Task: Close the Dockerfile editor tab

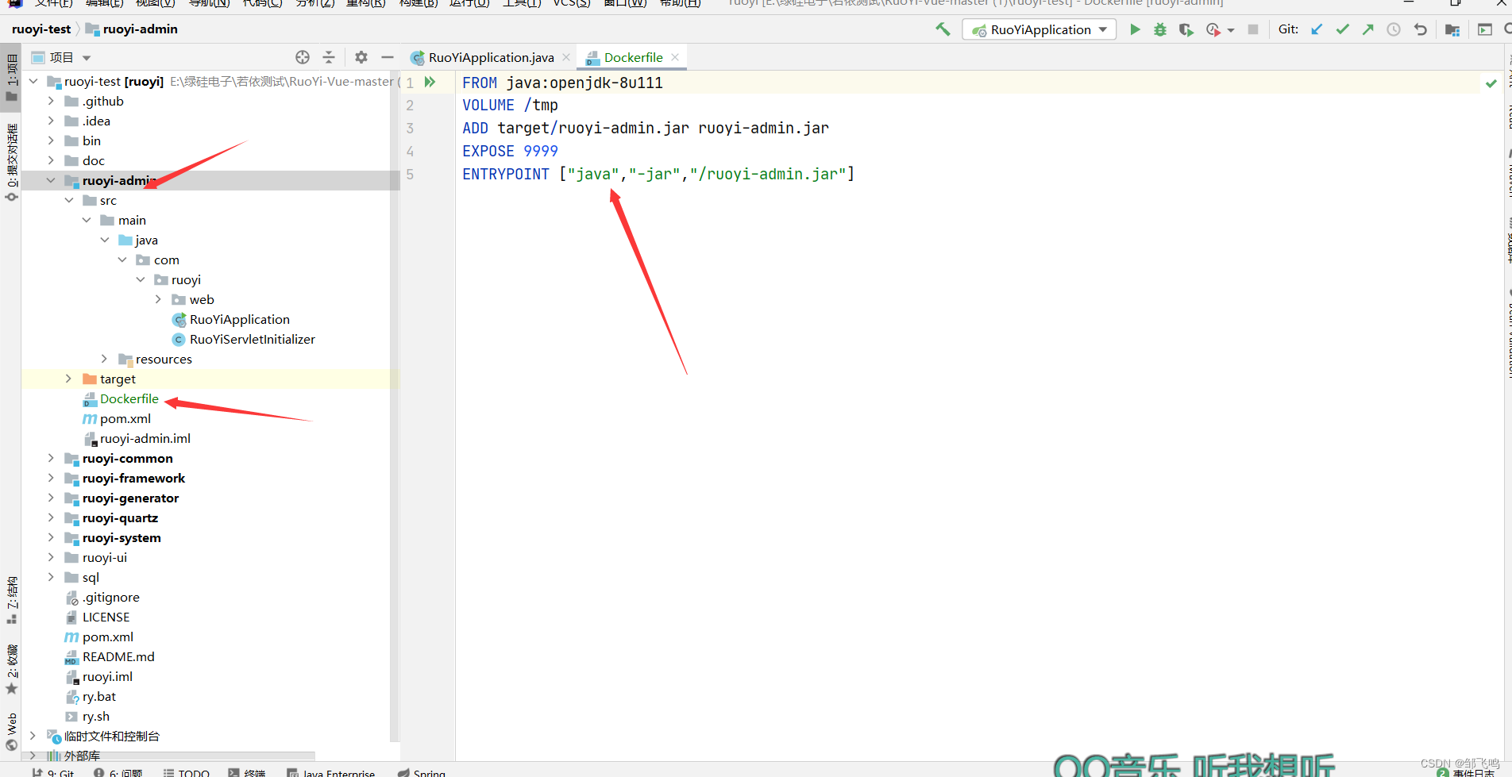Action: 675,57
